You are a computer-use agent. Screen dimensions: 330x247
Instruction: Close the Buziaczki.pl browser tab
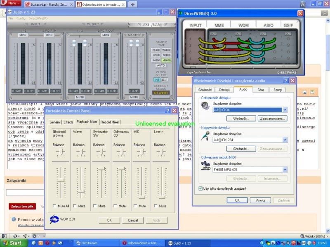point(71,5)
